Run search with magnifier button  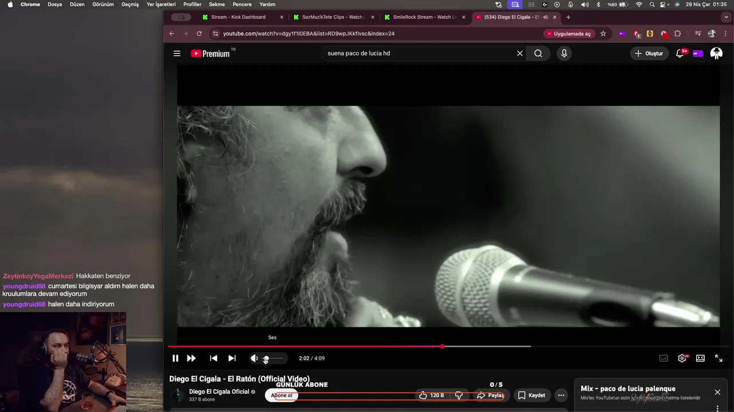tap(538, 53)
